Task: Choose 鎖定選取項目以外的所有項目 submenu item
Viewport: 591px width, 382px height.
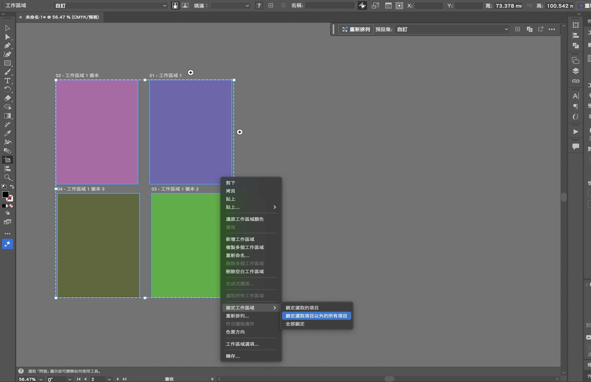Action: 316,316
